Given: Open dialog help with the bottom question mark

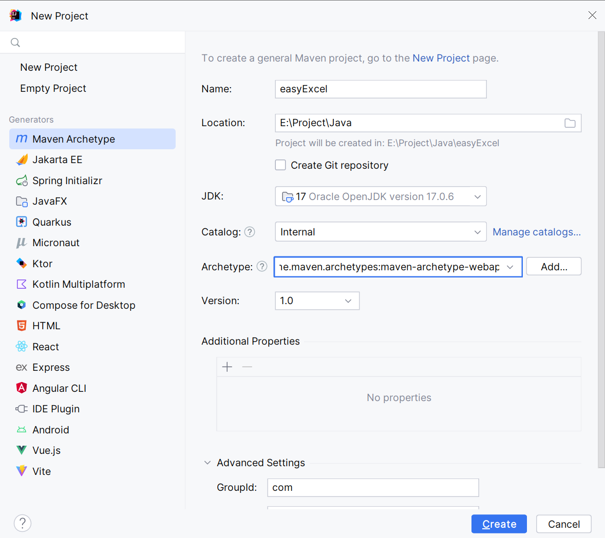Looking at the screenshot, I should click(x=23, y=523).
